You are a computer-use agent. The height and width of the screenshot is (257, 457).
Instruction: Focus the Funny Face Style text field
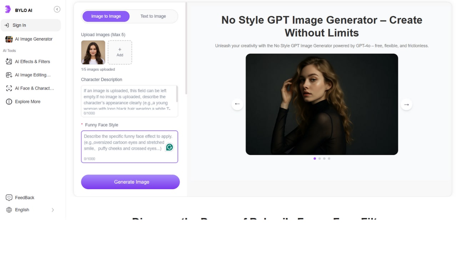coord(130,147)
